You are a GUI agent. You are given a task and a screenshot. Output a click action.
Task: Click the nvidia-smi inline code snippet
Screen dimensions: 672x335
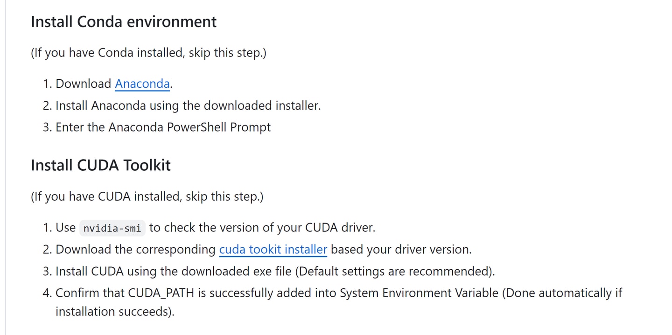click(112, 228)
